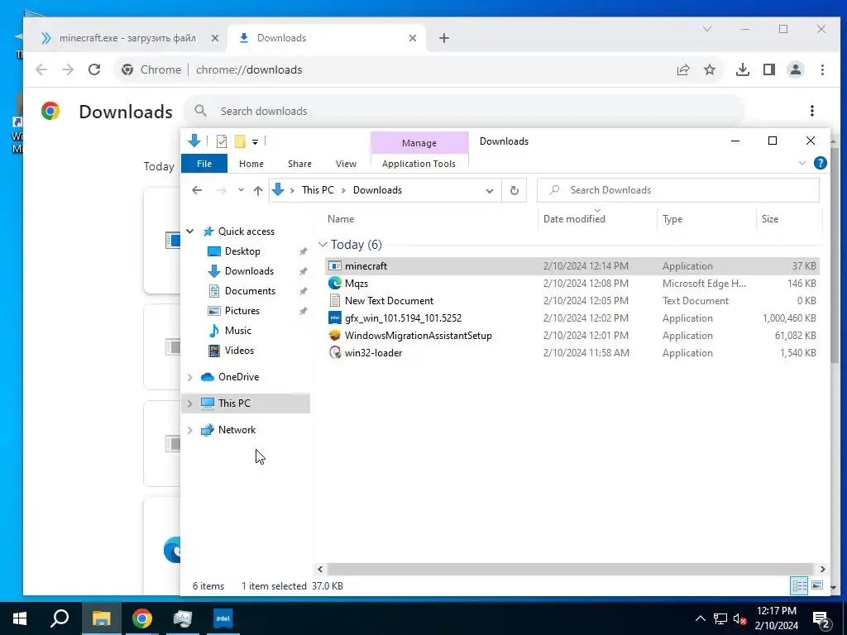
Task: Select the minecraft application file
Action: click(572, 265)
